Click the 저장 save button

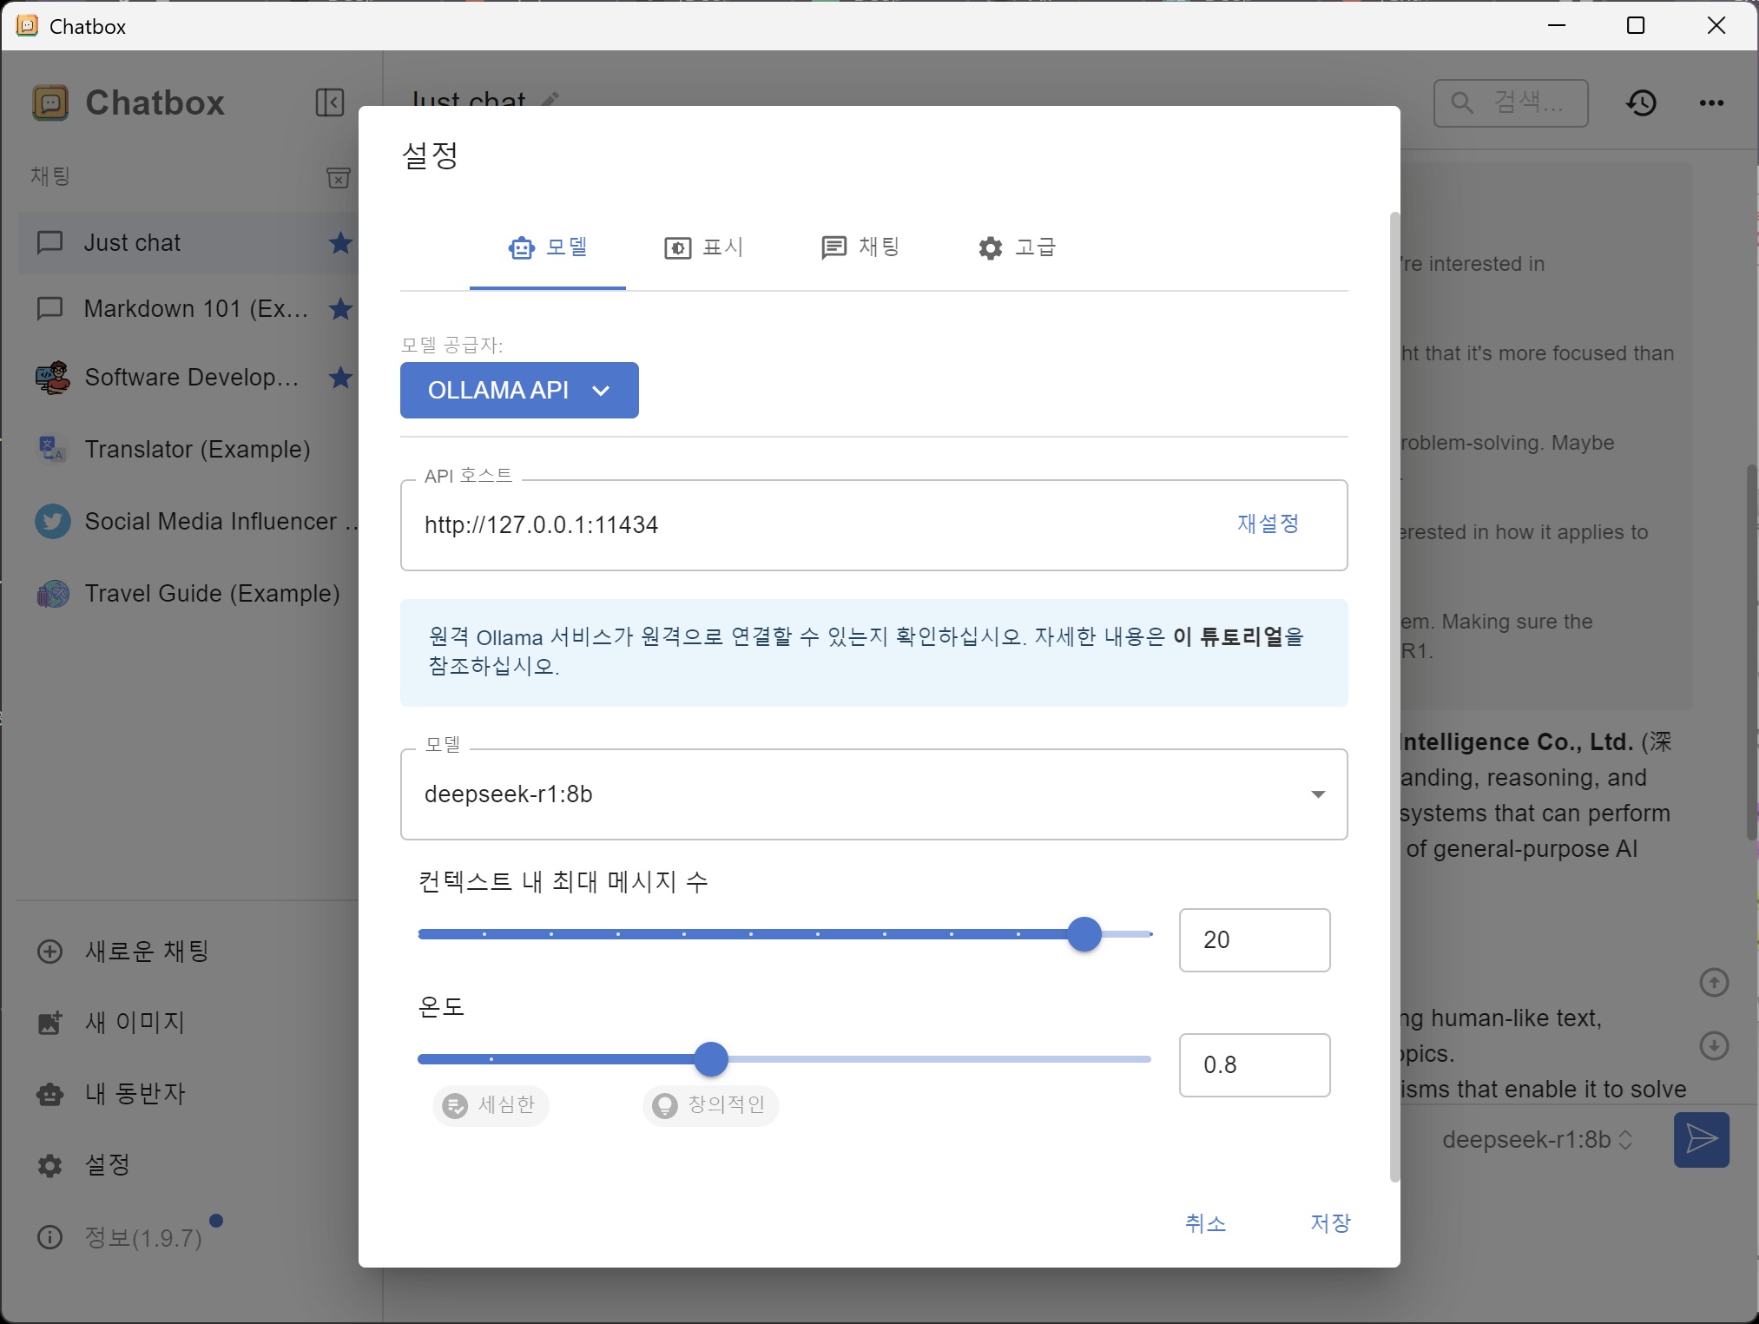1329,1222
